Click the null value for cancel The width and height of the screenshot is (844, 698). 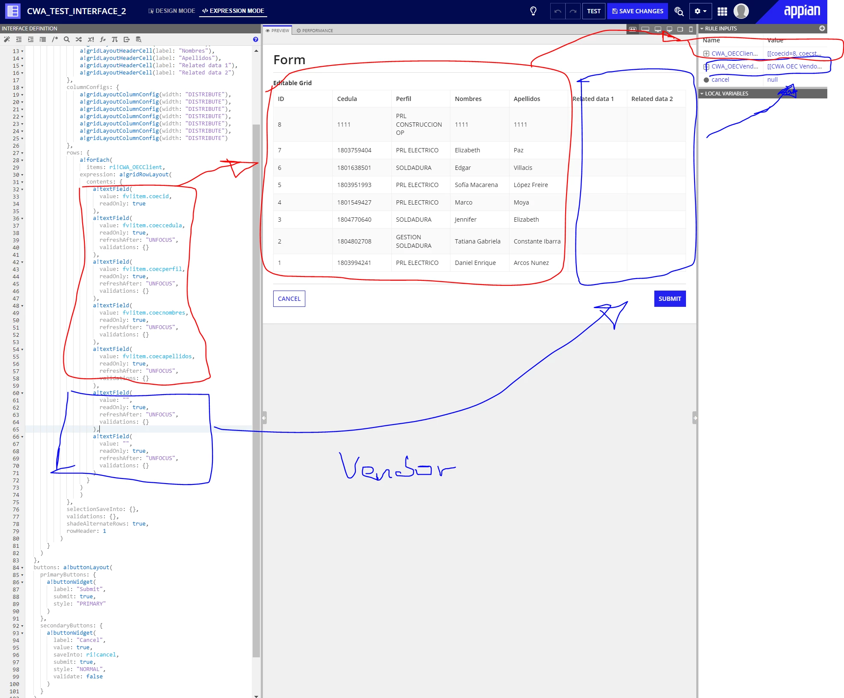point(772,80)
